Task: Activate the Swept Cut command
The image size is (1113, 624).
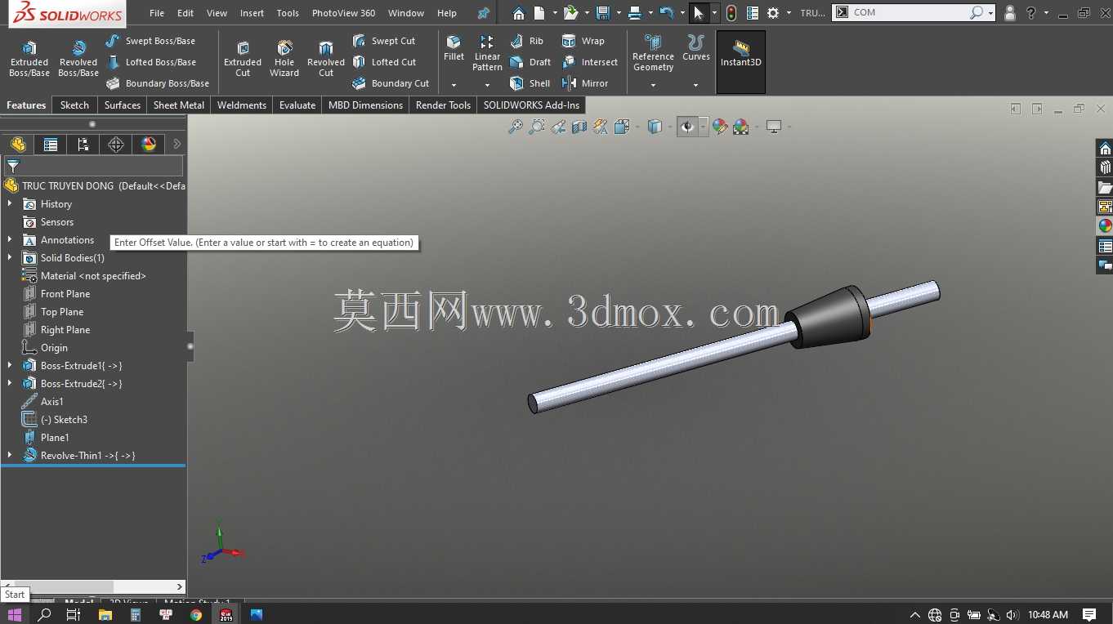Action: [x=384, y=41]
